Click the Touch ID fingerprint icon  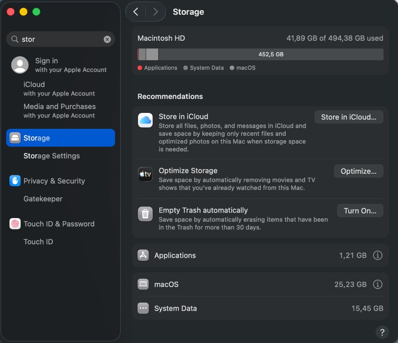pos(15,224)
